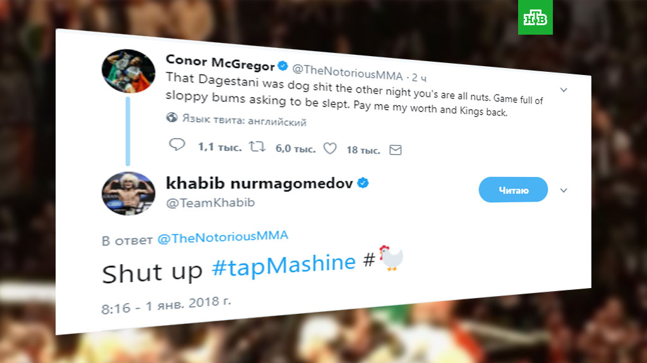The width and height of the screenshot is (647, 363).
Task: Click the NTV channel logo
Action: click(x=535, y=17)
